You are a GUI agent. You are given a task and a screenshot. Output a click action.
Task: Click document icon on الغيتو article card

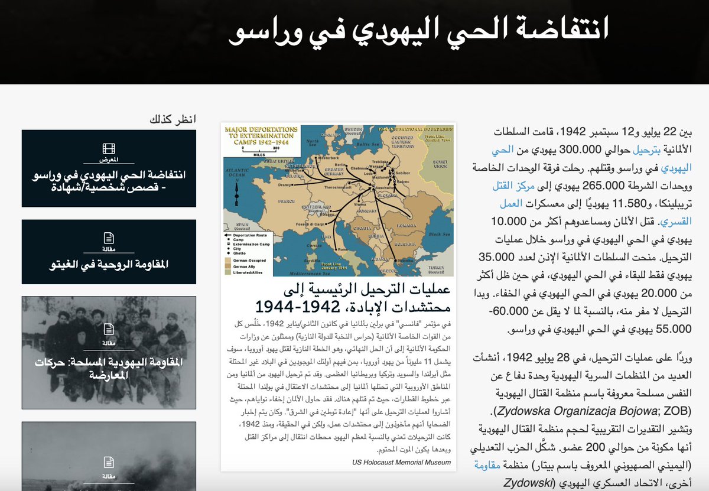click(x=109, y=238)
